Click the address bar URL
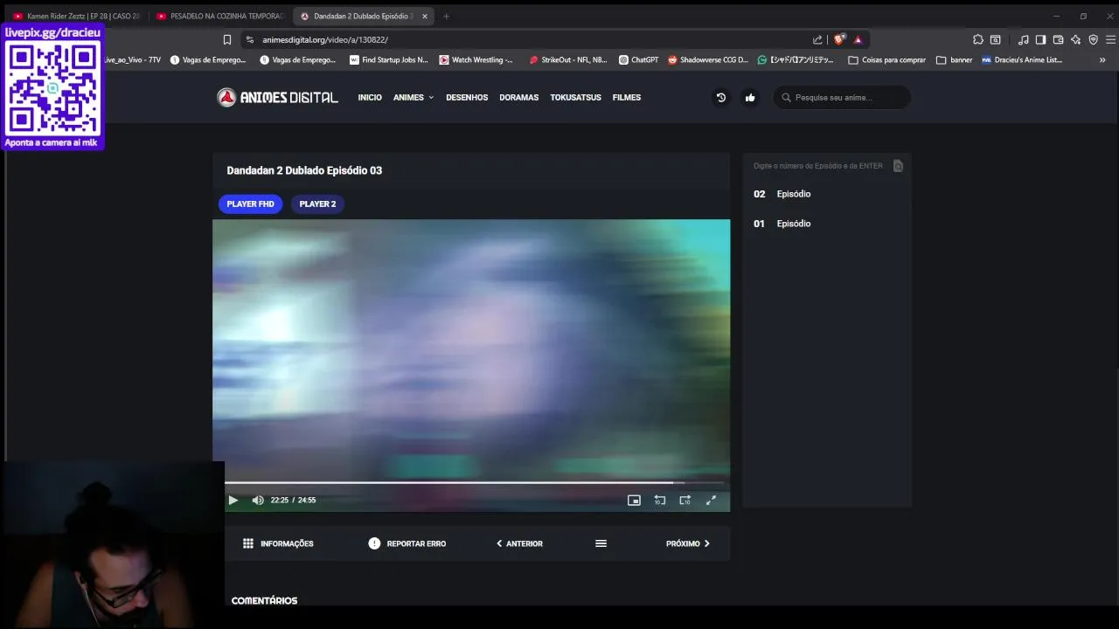Viewport: 1119px width, 629px height. [325, 39]
